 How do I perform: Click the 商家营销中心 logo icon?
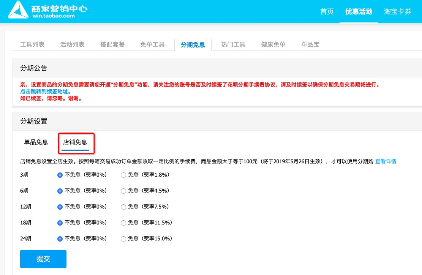point(18,10)
